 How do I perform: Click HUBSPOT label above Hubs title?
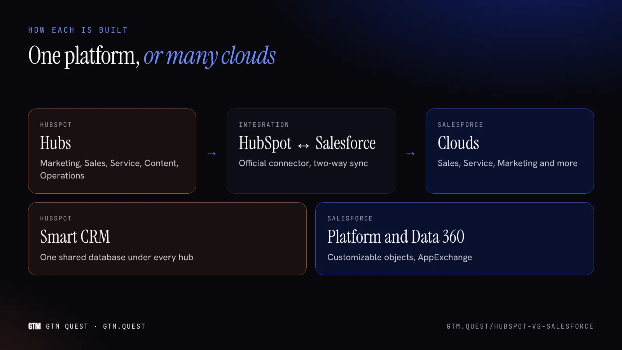(x=56, y=125)
